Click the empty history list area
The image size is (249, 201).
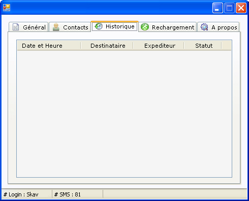coord(124,114)
